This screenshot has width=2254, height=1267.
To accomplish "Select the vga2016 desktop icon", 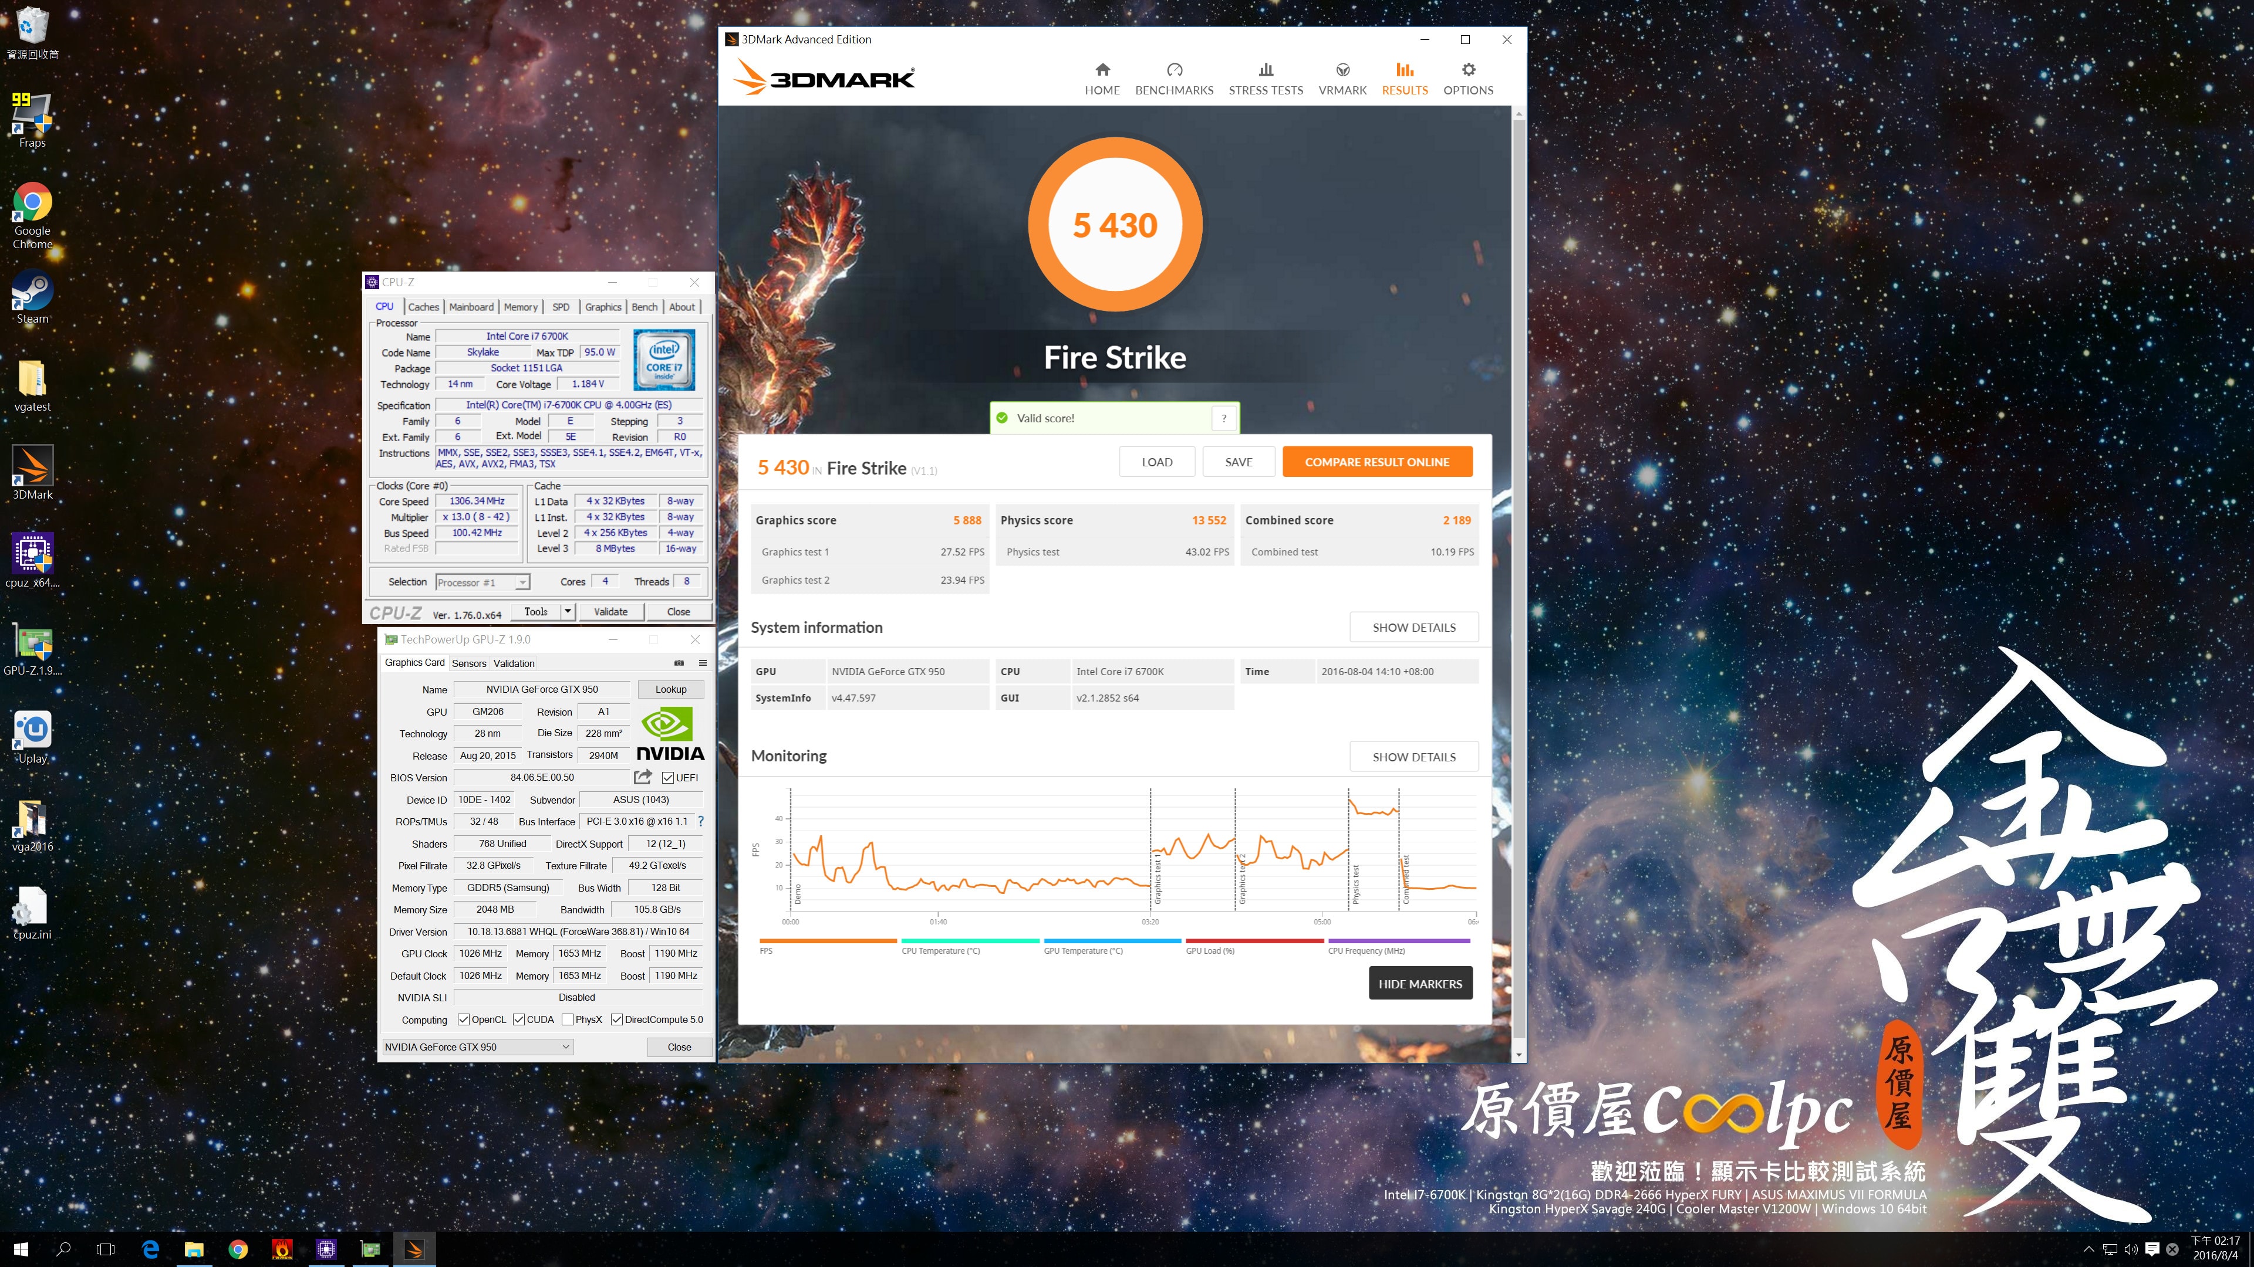I will [32, 825].
